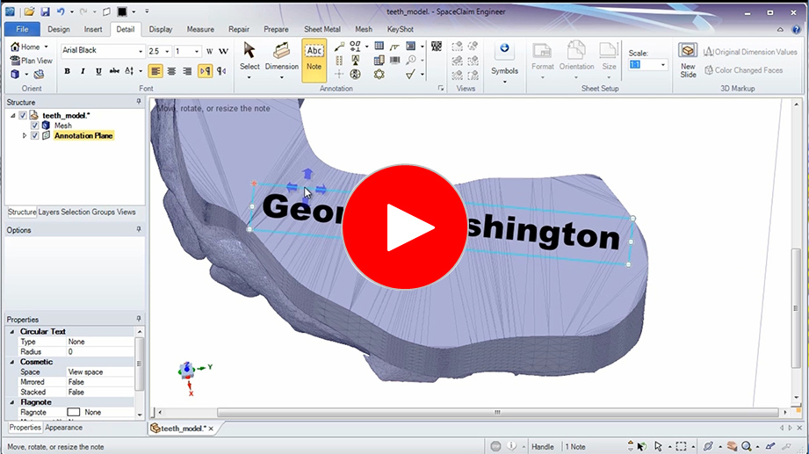Collapse the ribbon with the up caret

[780, 29]
